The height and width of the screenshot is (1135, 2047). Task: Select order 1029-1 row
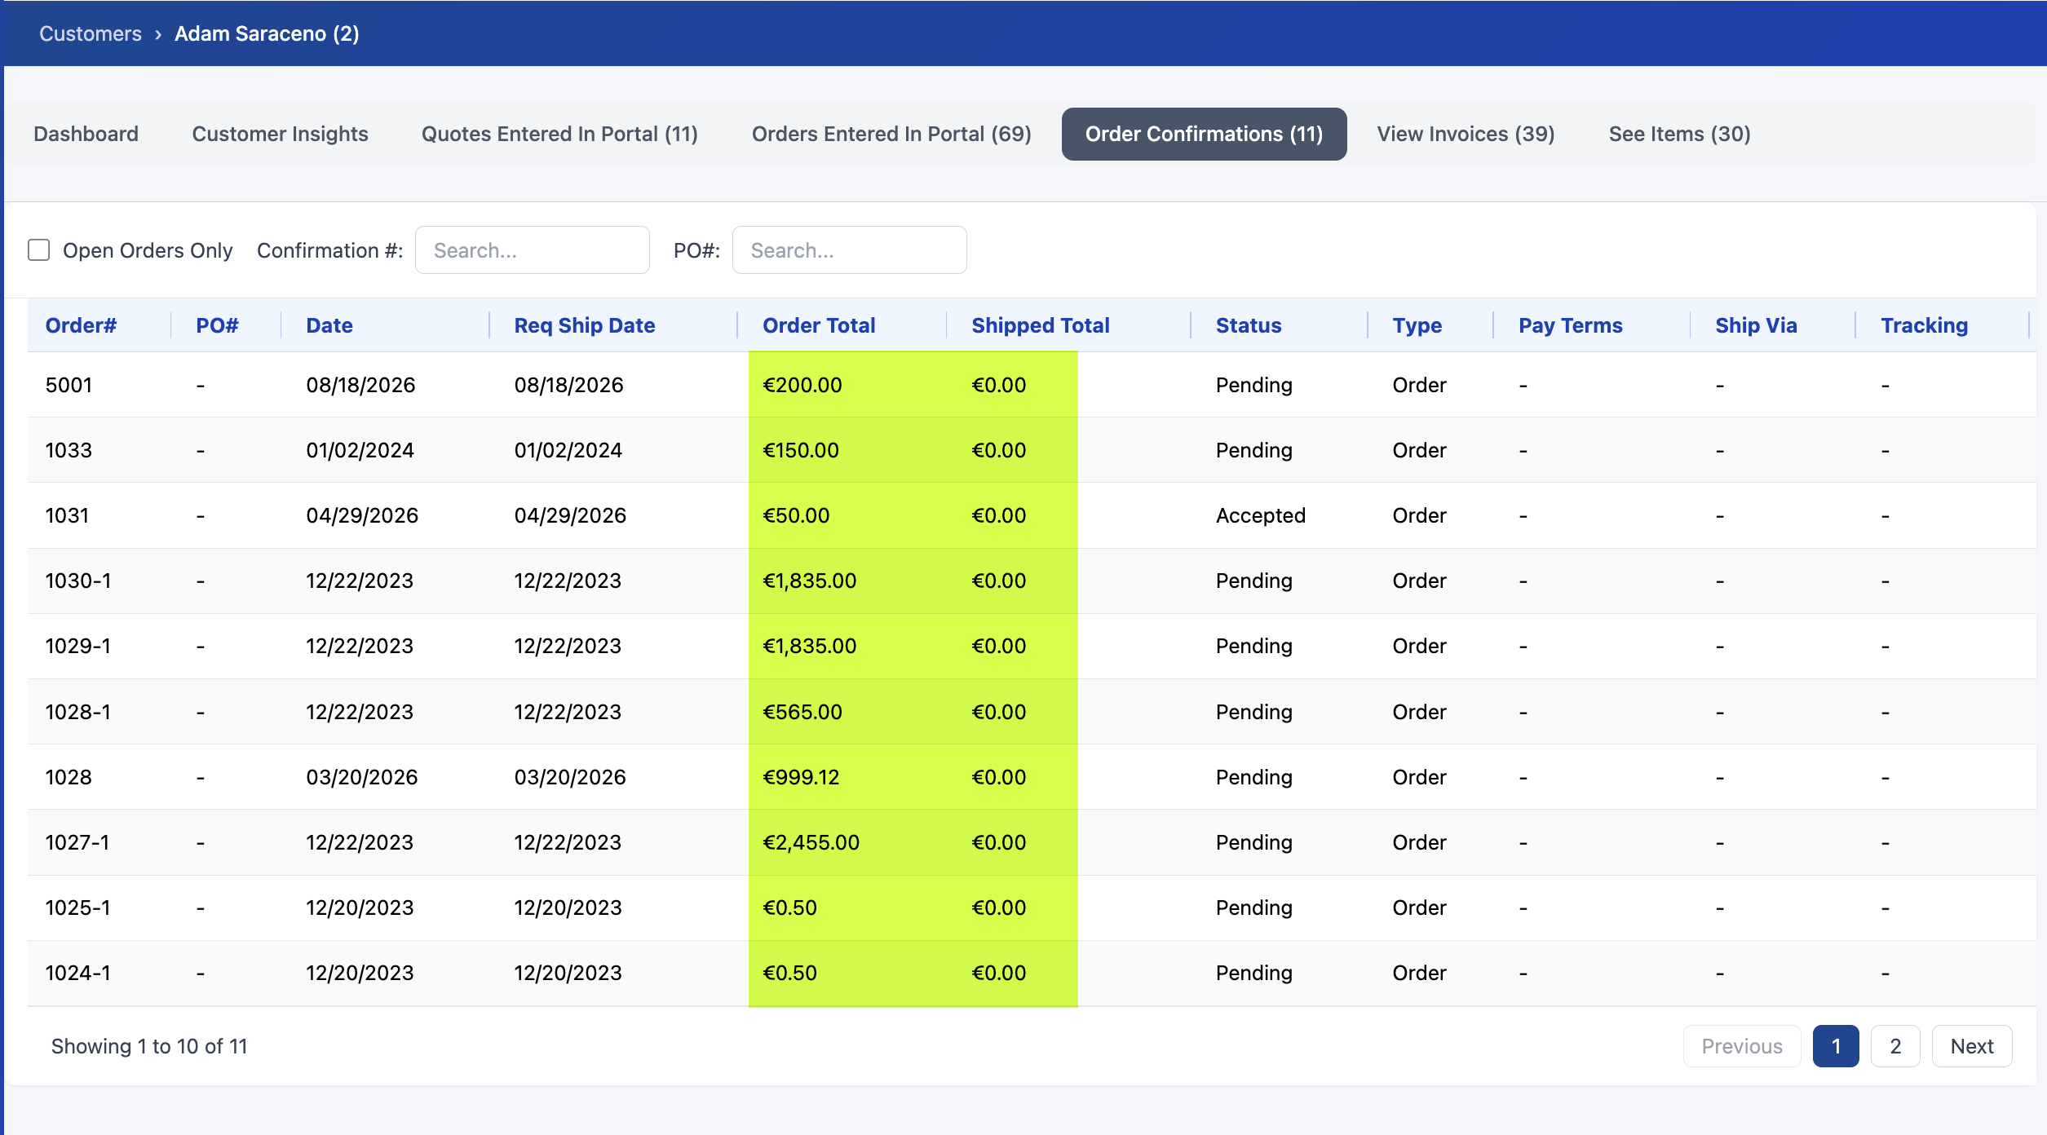point(1032,646)
